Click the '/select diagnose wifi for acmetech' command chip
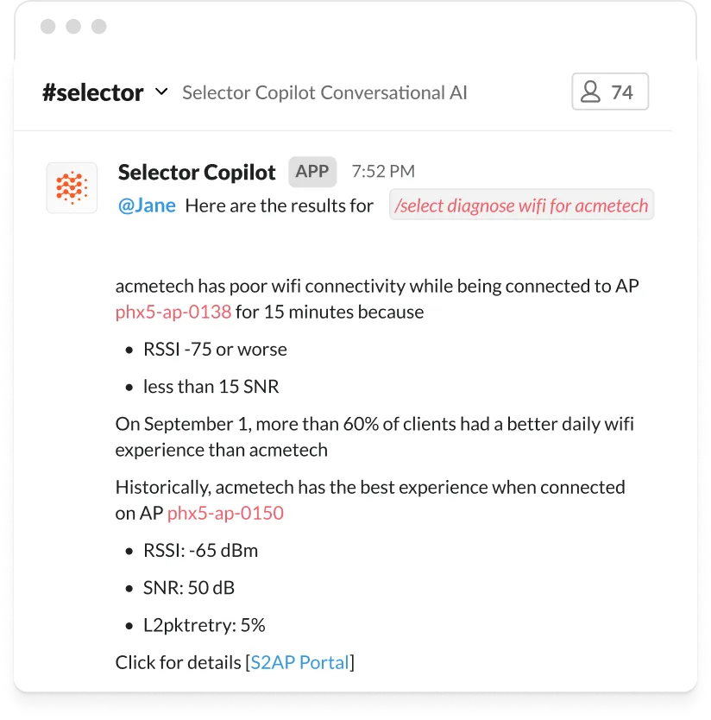This screenshot has height=720, width=711. tap(521, 205)
